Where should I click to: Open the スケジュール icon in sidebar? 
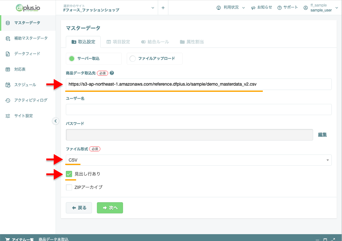tap(7, 85)
